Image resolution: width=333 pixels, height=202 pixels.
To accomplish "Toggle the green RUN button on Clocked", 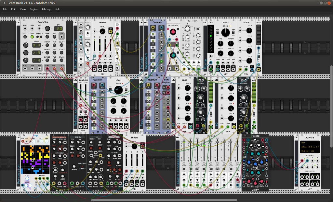I will (32, 37).
